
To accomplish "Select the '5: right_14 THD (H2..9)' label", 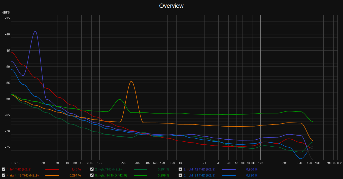I will [111, 175].
